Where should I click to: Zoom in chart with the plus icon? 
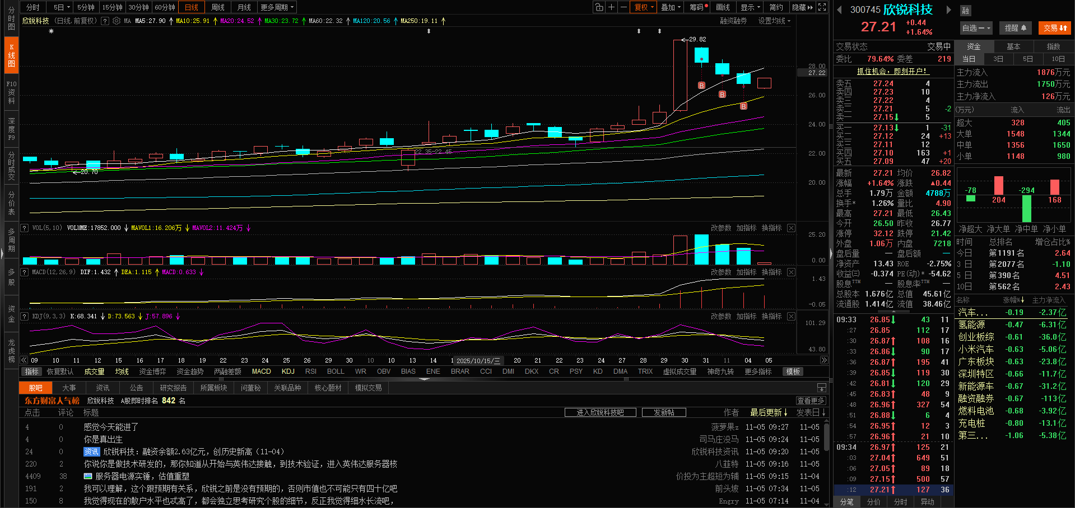tap(612, 7)
